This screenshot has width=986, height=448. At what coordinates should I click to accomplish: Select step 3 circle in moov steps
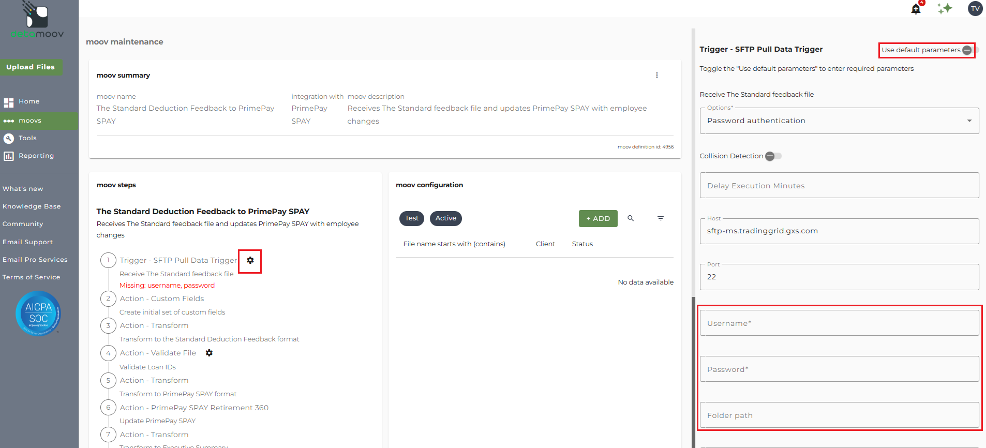(108, 325)
